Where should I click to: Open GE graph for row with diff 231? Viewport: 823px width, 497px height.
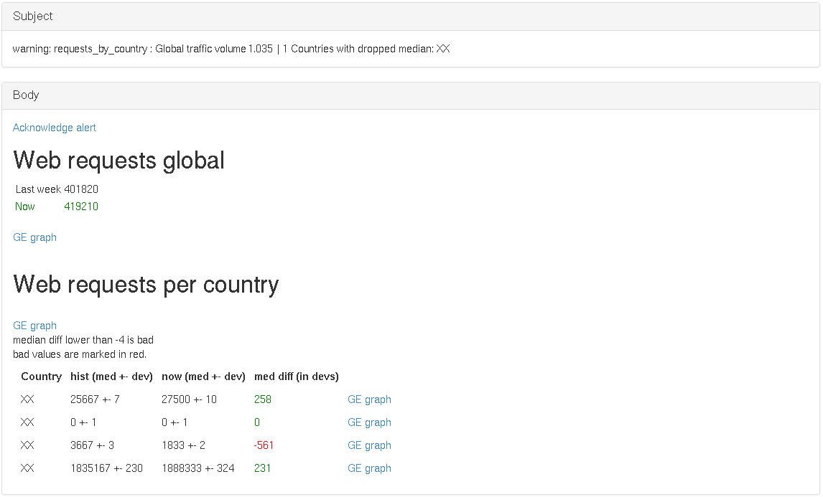[x=369, y=468]
